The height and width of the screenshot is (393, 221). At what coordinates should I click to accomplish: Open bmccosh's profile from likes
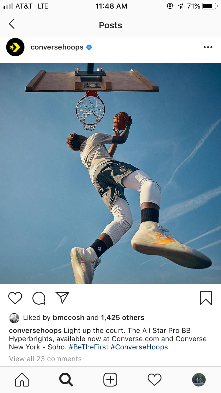[69, 318]
